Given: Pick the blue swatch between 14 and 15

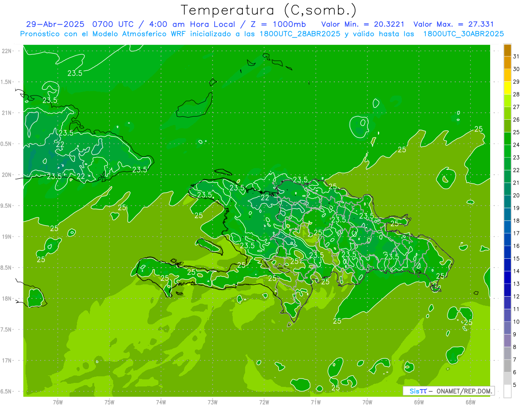Looking at the screenshot, I should click(508, 265).
